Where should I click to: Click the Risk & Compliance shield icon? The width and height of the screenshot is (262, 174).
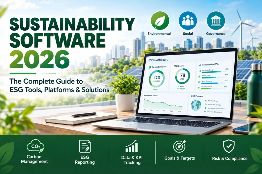229,146
